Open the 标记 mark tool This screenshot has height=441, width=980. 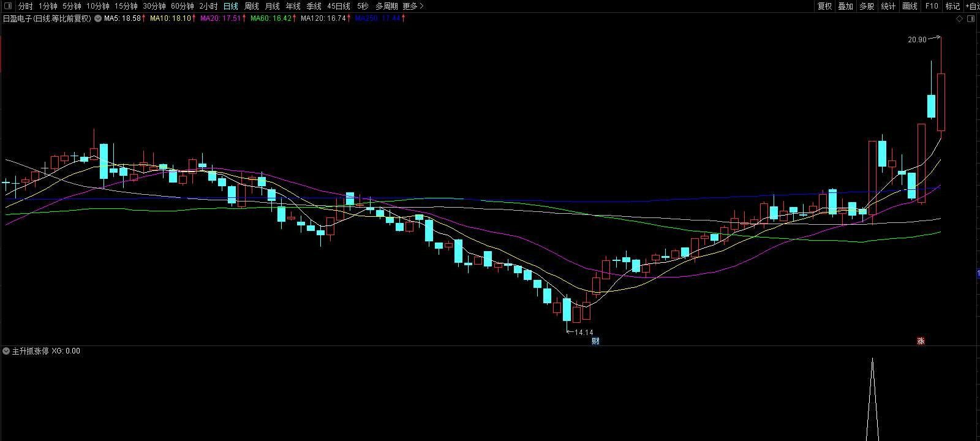click(952, 6)
